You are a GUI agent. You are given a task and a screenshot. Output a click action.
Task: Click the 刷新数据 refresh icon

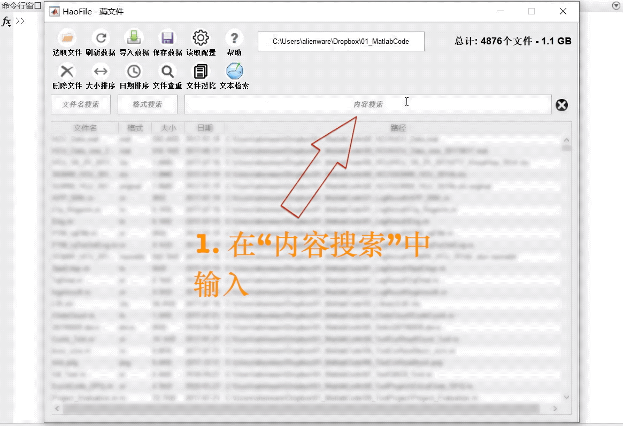101,38
